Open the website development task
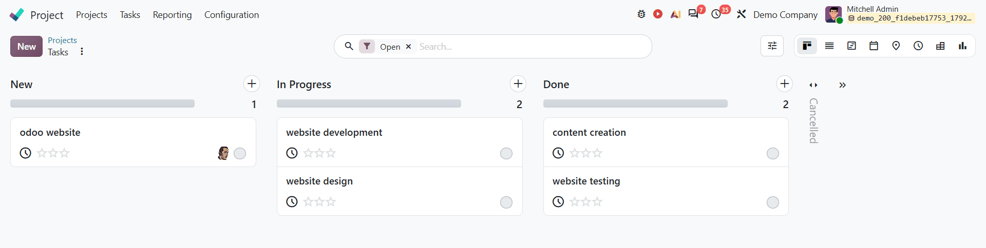Screen dimensions: 986x248 [400, 142]
